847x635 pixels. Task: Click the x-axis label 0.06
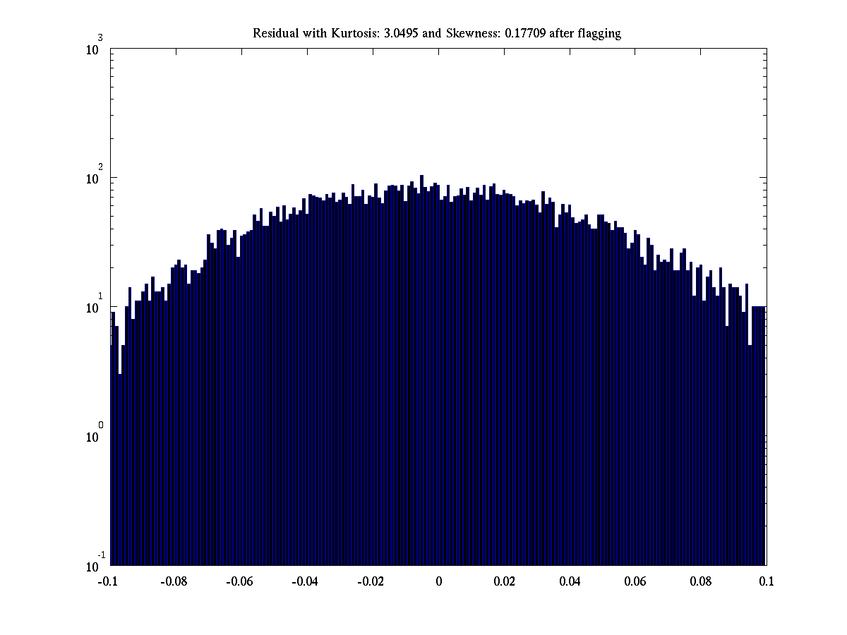[635, 582]
